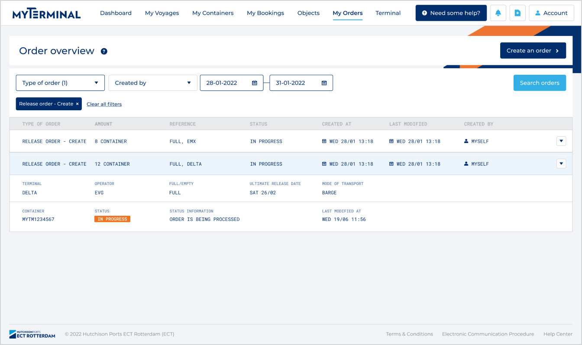Viewport: 582px width, 345px height.
Task: Open the notifications bell icon
Action: pos(498,13)
